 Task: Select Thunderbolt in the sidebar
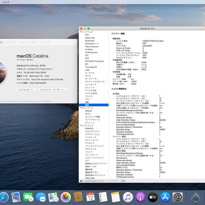(91, 67)
